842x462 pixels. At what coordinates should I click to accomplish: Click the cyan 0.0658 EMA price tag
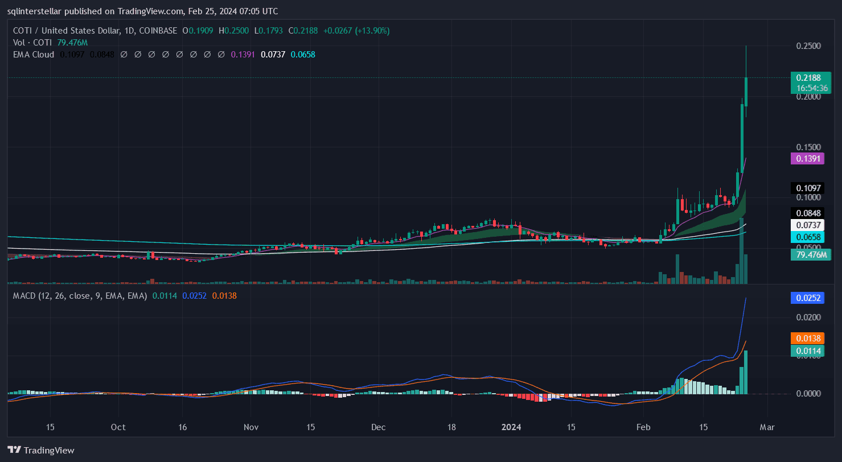click(x=808, y=237)
